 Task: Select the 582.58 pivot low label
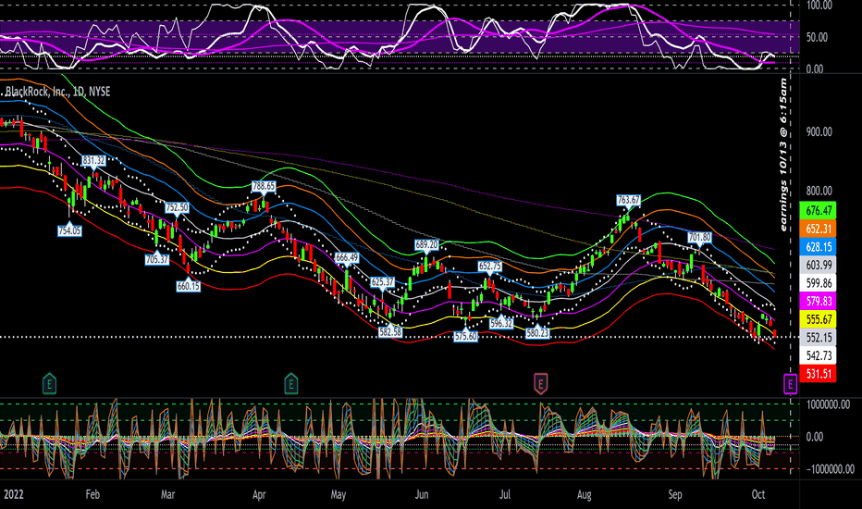click(x=390, y=332)
